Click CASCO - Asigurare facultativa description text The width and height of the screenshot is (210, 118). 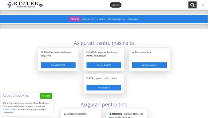pyautogui.click(x=102, y=54)
